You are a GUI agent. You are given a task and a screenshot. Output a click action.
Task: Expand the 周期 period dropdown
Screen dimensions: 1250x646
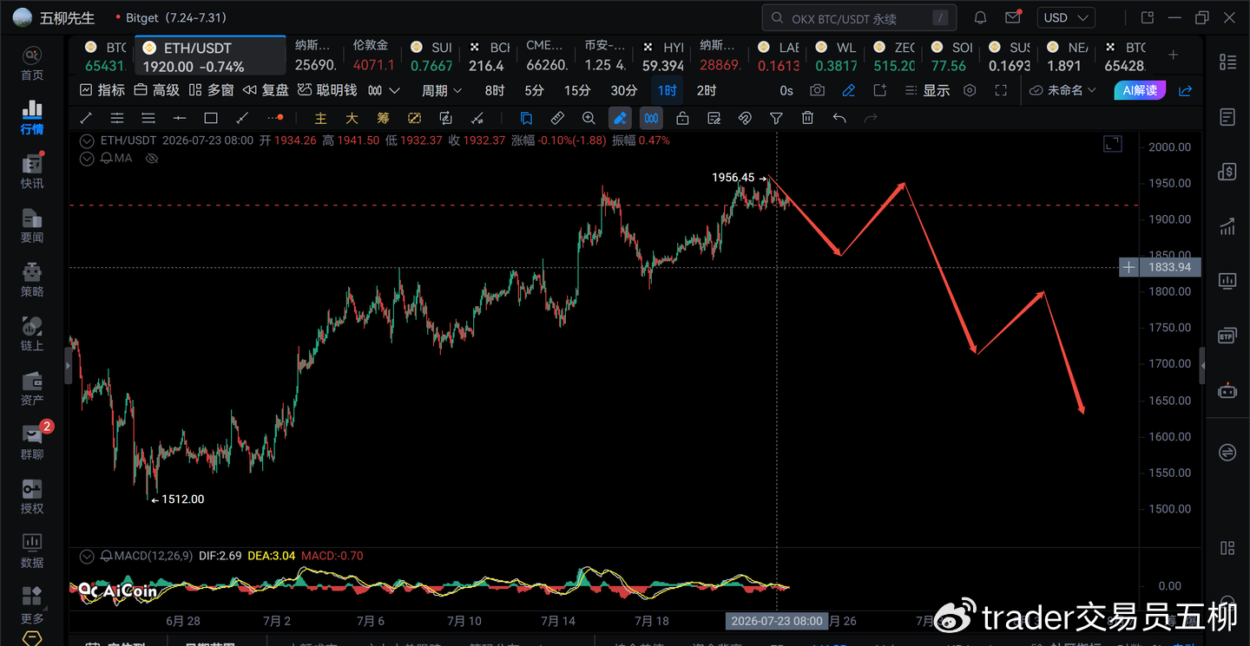[x=443, y=90]
